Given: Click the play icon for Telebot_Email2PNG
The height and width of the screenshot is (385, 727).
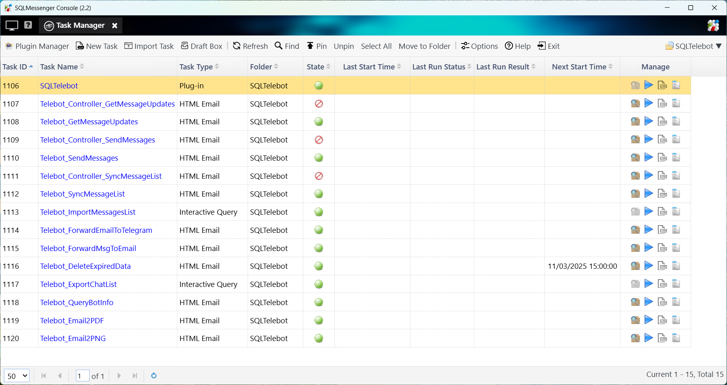Looking at the screenshot, I should pos(649,338).
